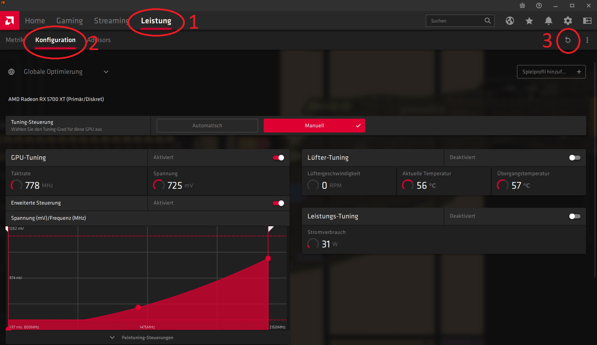Image resolution: width=597 pixels, height=345 pixels.
Task: Go to the Home tab
Action: 35,21
